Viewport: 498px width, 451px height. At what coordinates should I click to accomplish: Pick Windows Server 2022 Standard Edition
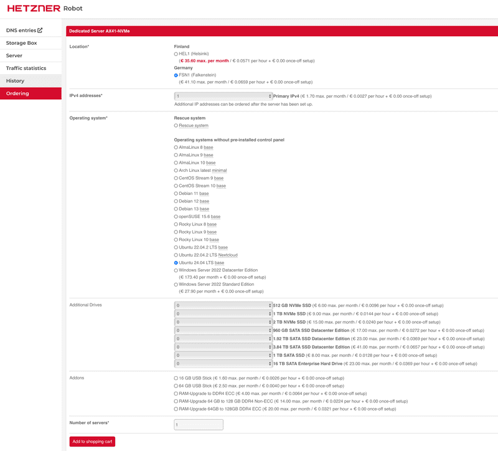coord(176,284)
